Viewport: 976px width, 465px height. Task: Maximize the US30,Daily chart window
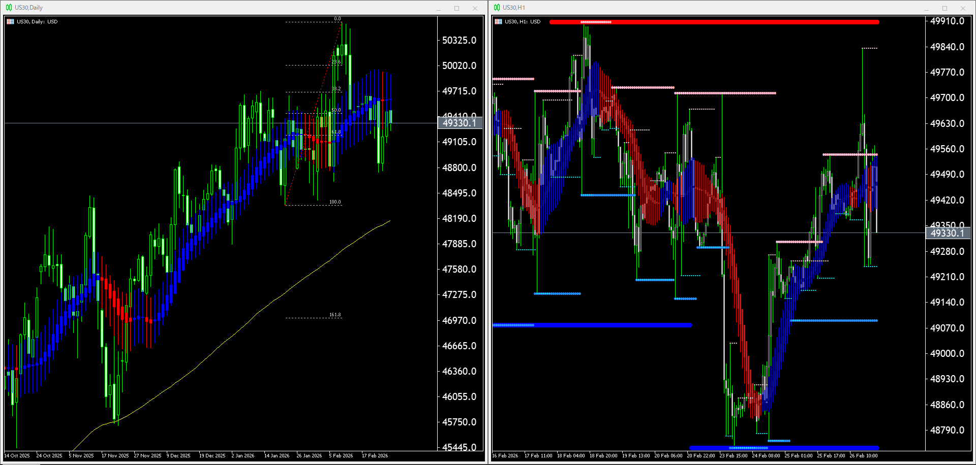[456, 8]
